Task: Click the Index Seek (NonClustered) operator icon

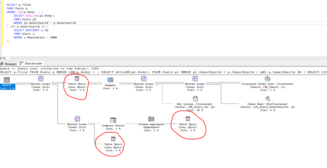Action: [x=267, y=99]
